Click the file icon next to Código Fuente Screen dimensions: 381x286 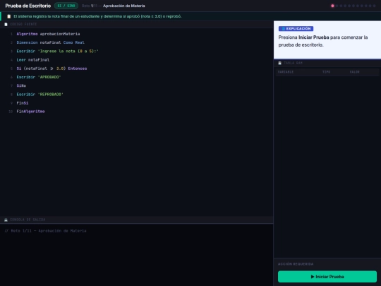pyautogui.click(x=6, y=24)
